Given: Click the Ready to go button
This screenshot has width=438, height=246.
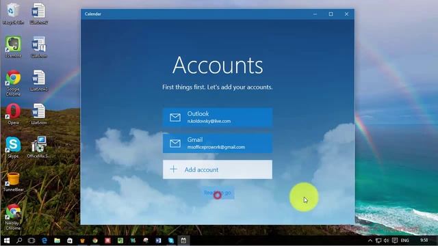Looking at the screenshot, I should pos(218,193).
